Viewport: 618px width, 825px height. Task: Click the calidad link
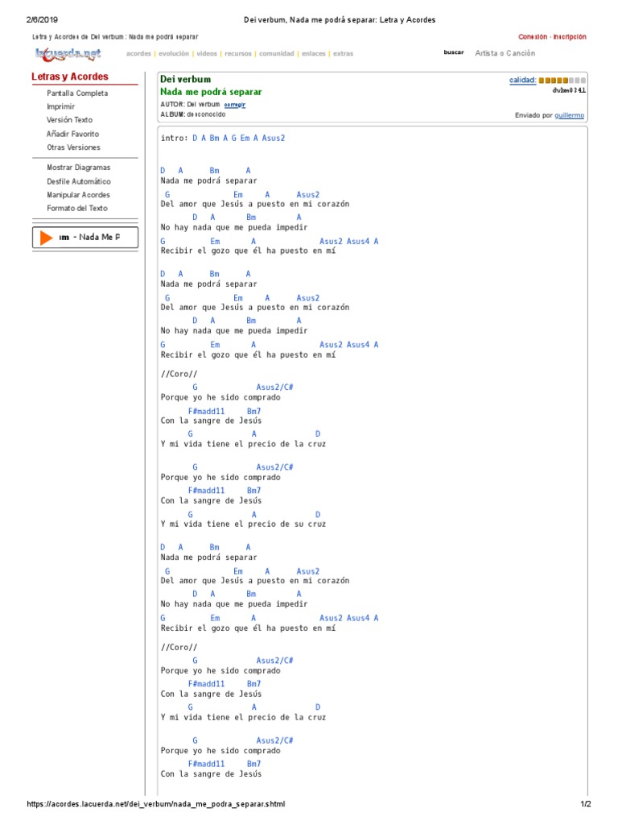[522, 80]
